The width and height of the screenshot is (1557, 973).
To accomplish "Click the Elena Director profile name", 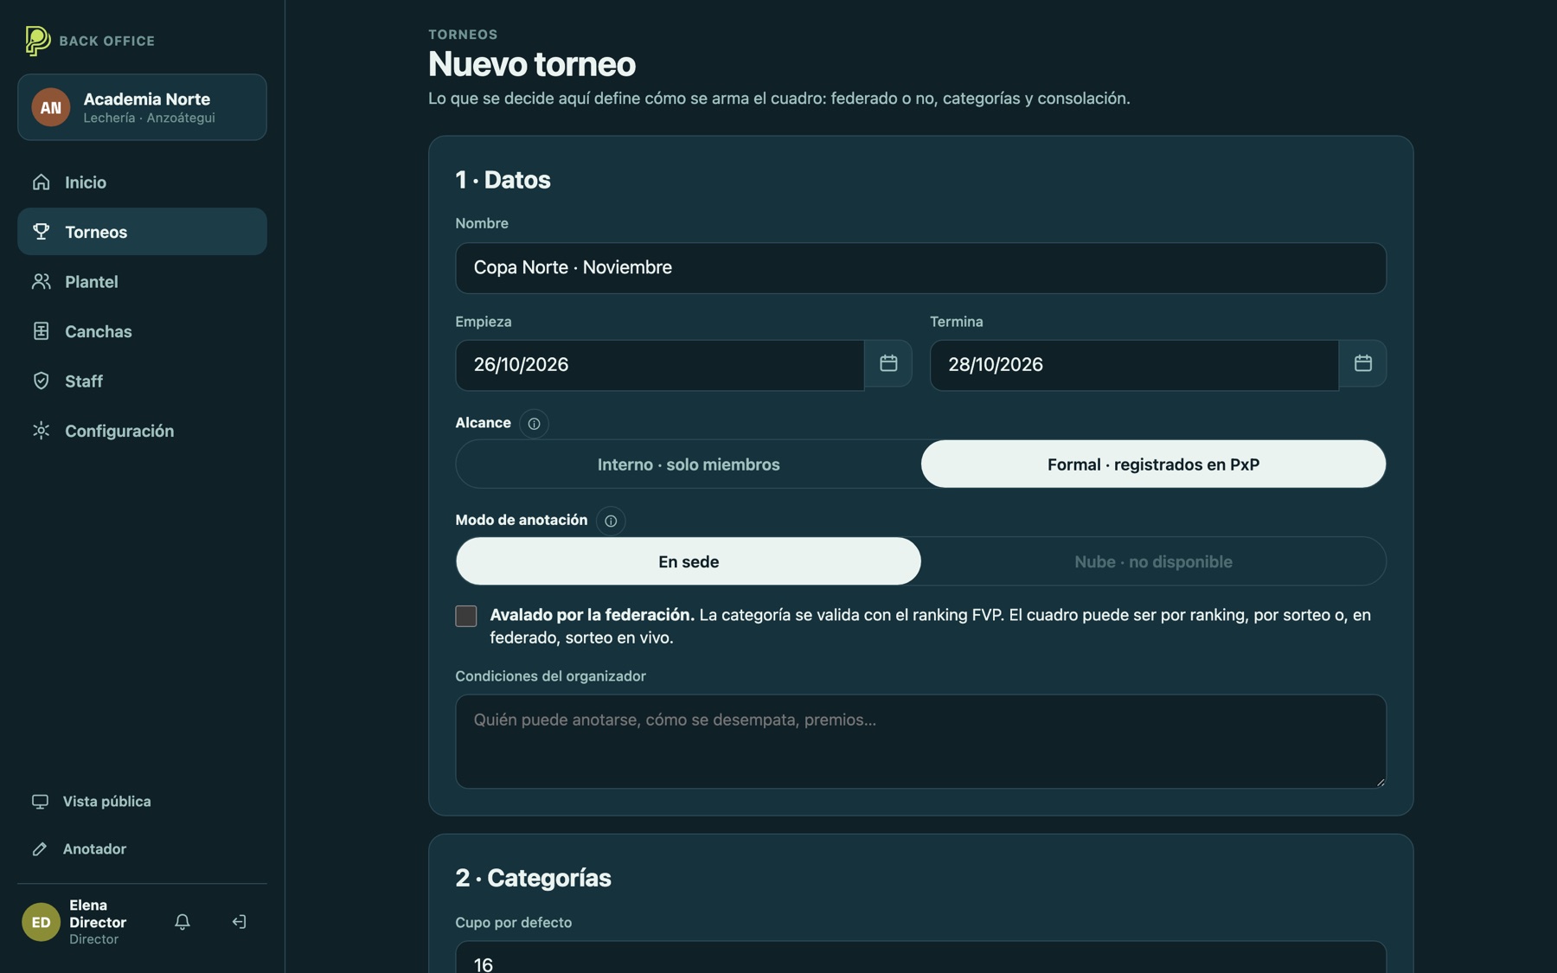I will click(x=98, y=913).
